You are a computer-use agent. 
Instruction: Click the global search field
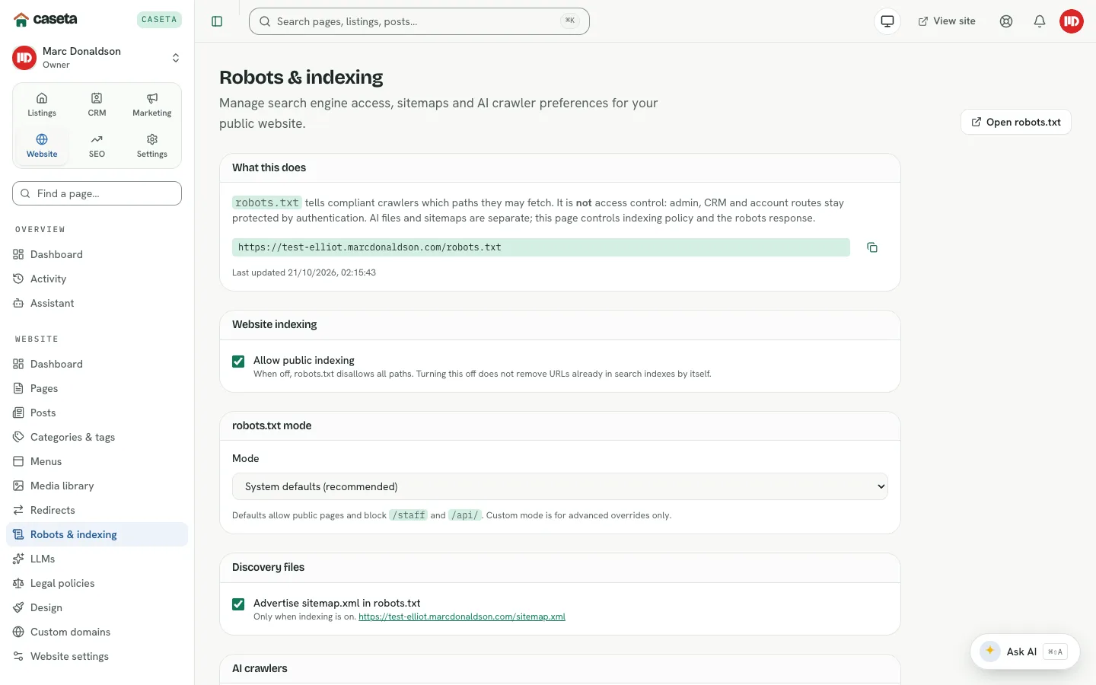click(x=419, y=21)
